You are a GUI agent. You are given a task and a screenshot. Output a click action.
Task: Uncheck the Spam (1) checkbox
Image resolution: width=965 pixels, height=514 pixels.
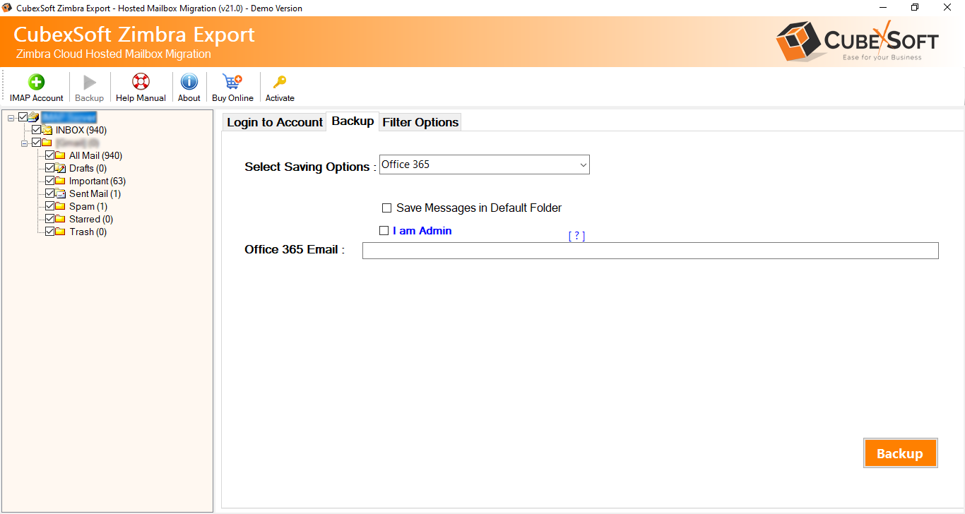49,206
